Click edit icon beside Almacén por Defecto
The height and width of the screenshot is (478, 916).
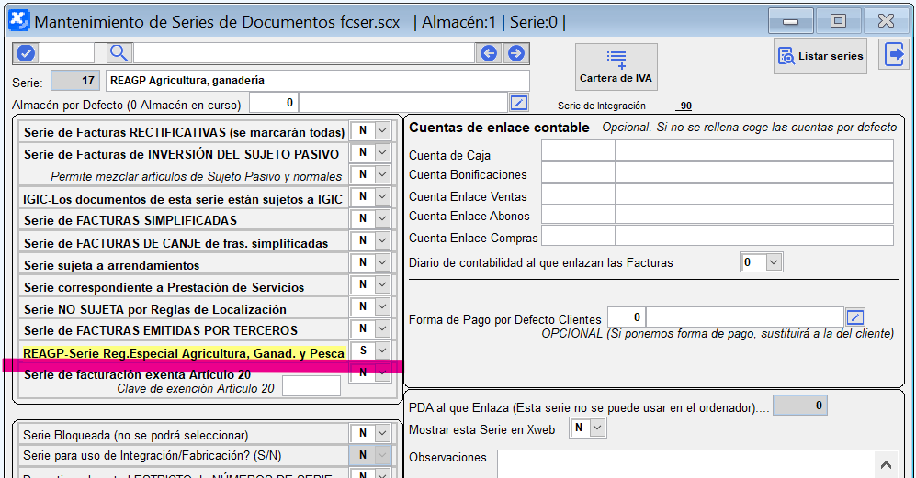tap(520, 103)
